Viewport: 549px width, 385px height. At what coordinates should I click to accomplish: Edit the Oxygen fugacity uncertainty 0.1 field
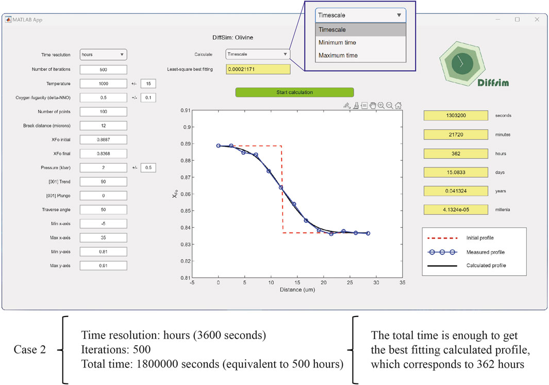pyautogui.click(x=148, y=97)
